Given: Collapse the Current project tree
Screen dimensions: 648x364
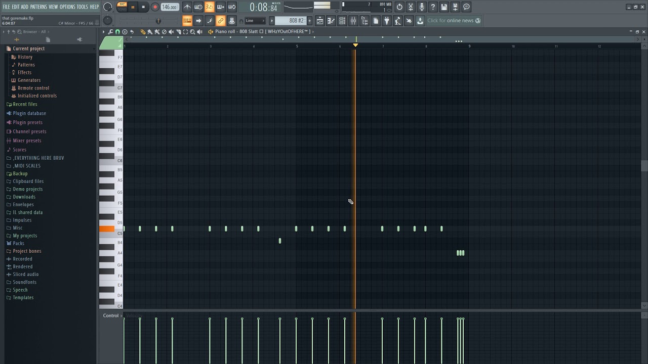Looking at the screenshot, I should pyautogui.click(x=28, y=49).
